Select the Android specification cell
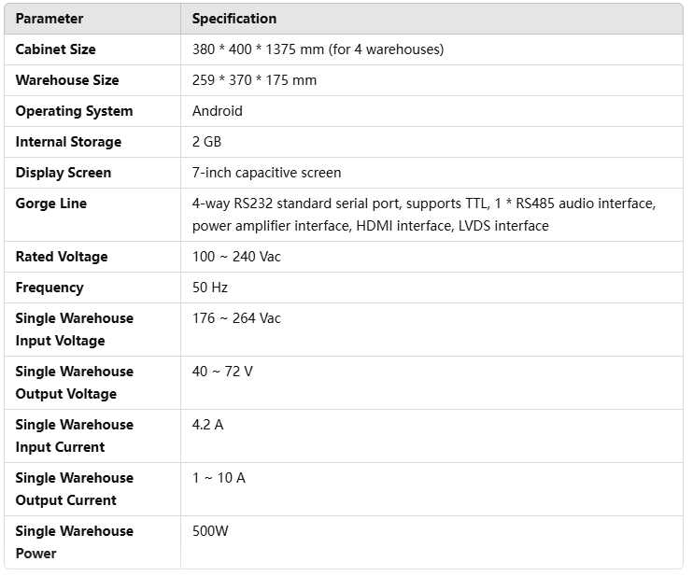This screenshot has width=693, height=576. [x=217, y=111]
